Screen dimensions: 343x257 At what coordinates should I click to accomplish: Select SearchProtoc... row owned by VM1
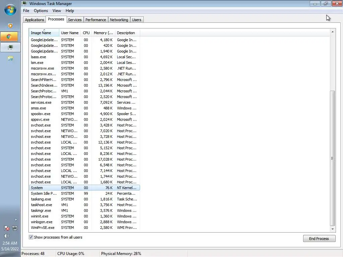click(84, 91)
